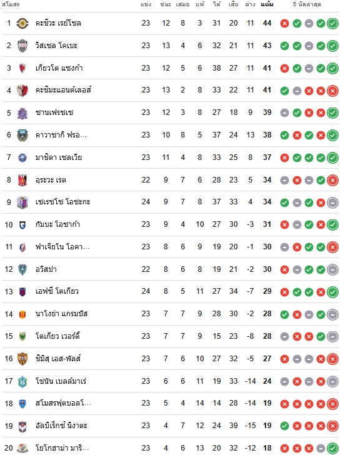The image size is (343, 455).
Task: Open the เกียวโต แซงก้า team link
Action: 59,68
